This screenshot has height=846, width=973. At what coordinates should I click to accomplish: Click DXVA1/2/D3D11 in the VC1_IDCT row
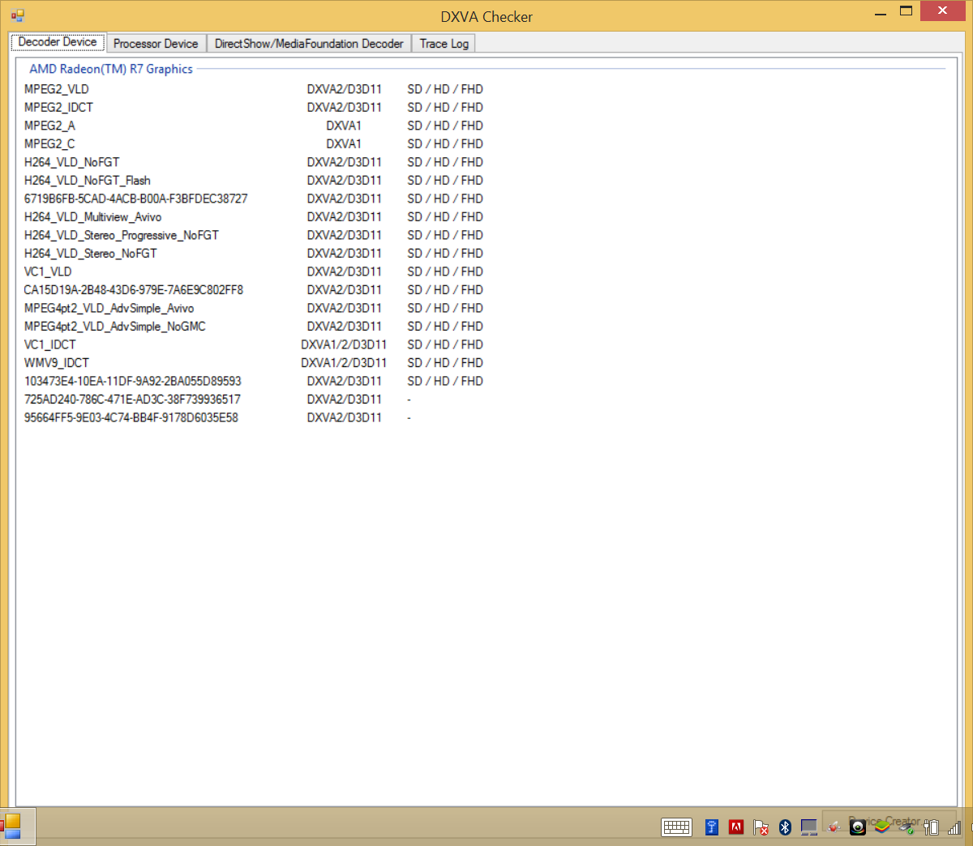[344, 344]
